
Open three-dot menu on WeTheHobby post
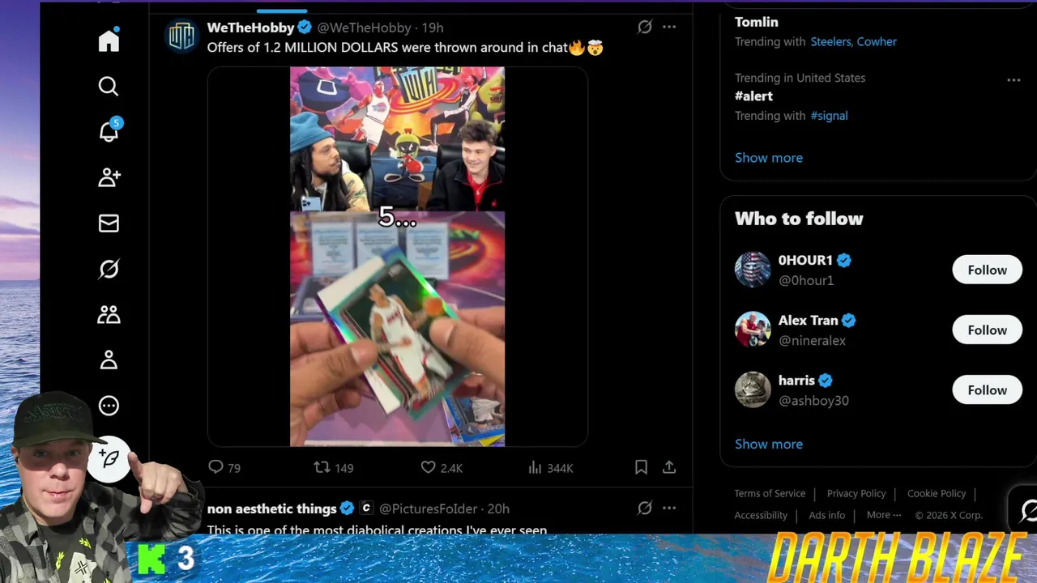tap(669, 27)
